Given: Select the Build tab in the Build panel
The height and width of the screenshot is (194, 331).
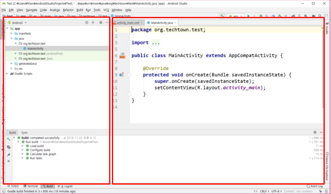Looking at the screenshot, I should [x=13, y=133].
